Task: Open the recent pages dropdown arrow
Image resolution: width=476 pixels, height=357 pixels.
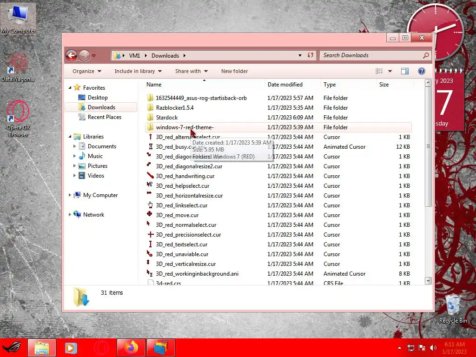Action: tap(93, 56)
